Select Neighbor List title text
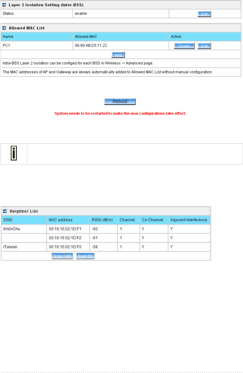243x373 pixels. point(24,211)
